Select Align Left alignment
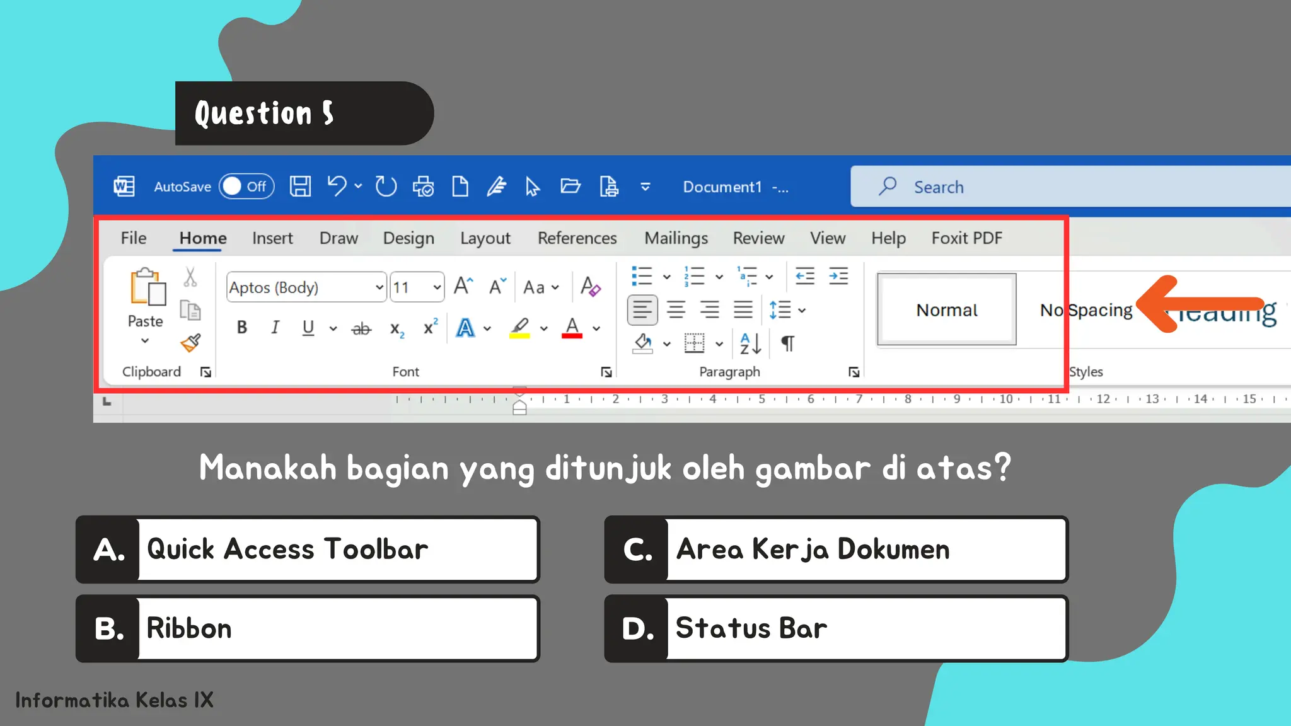This screenshot has width=1291, height=726. pos(642,310)
